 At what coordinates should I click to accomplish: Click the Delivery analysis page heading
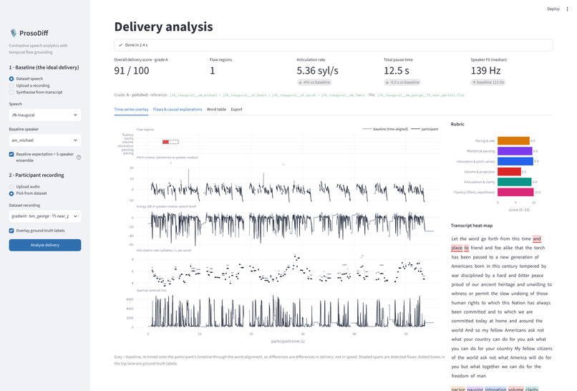[163, 26]
